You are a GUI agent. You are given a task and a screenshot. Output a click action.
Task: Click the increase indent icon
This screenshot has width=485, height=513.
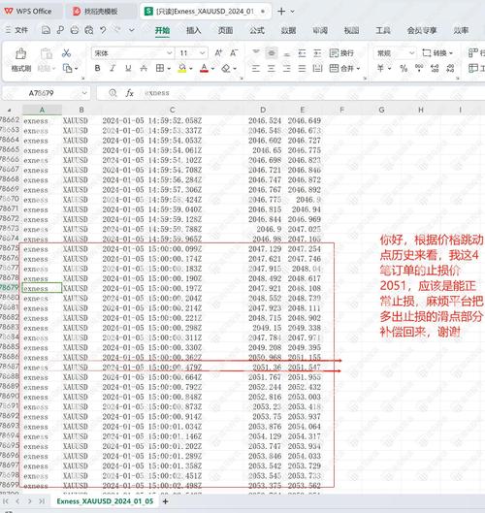[317, 53]
